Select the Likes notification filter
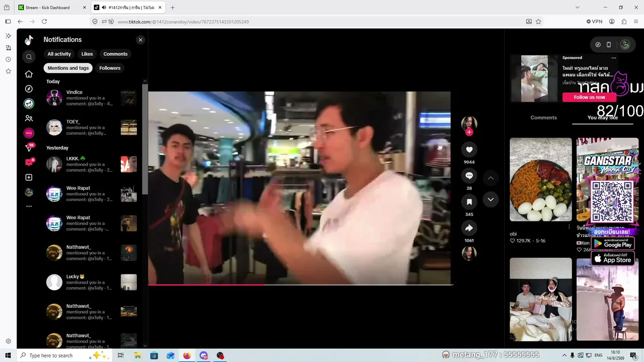The image size is (644, 362). (x=87, y=54)
